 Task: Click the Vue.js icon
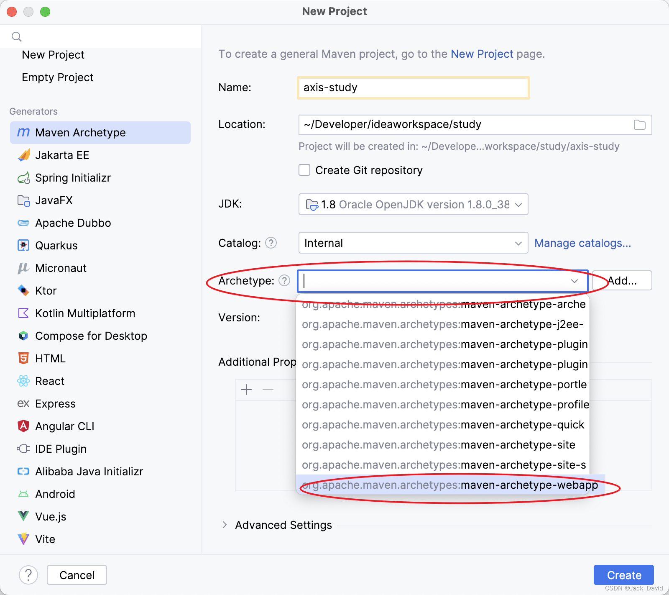[x=23, y=516]
